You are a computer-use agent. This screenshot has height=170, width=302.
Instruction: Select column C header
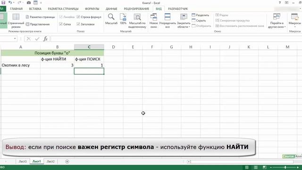coord(89,47)
